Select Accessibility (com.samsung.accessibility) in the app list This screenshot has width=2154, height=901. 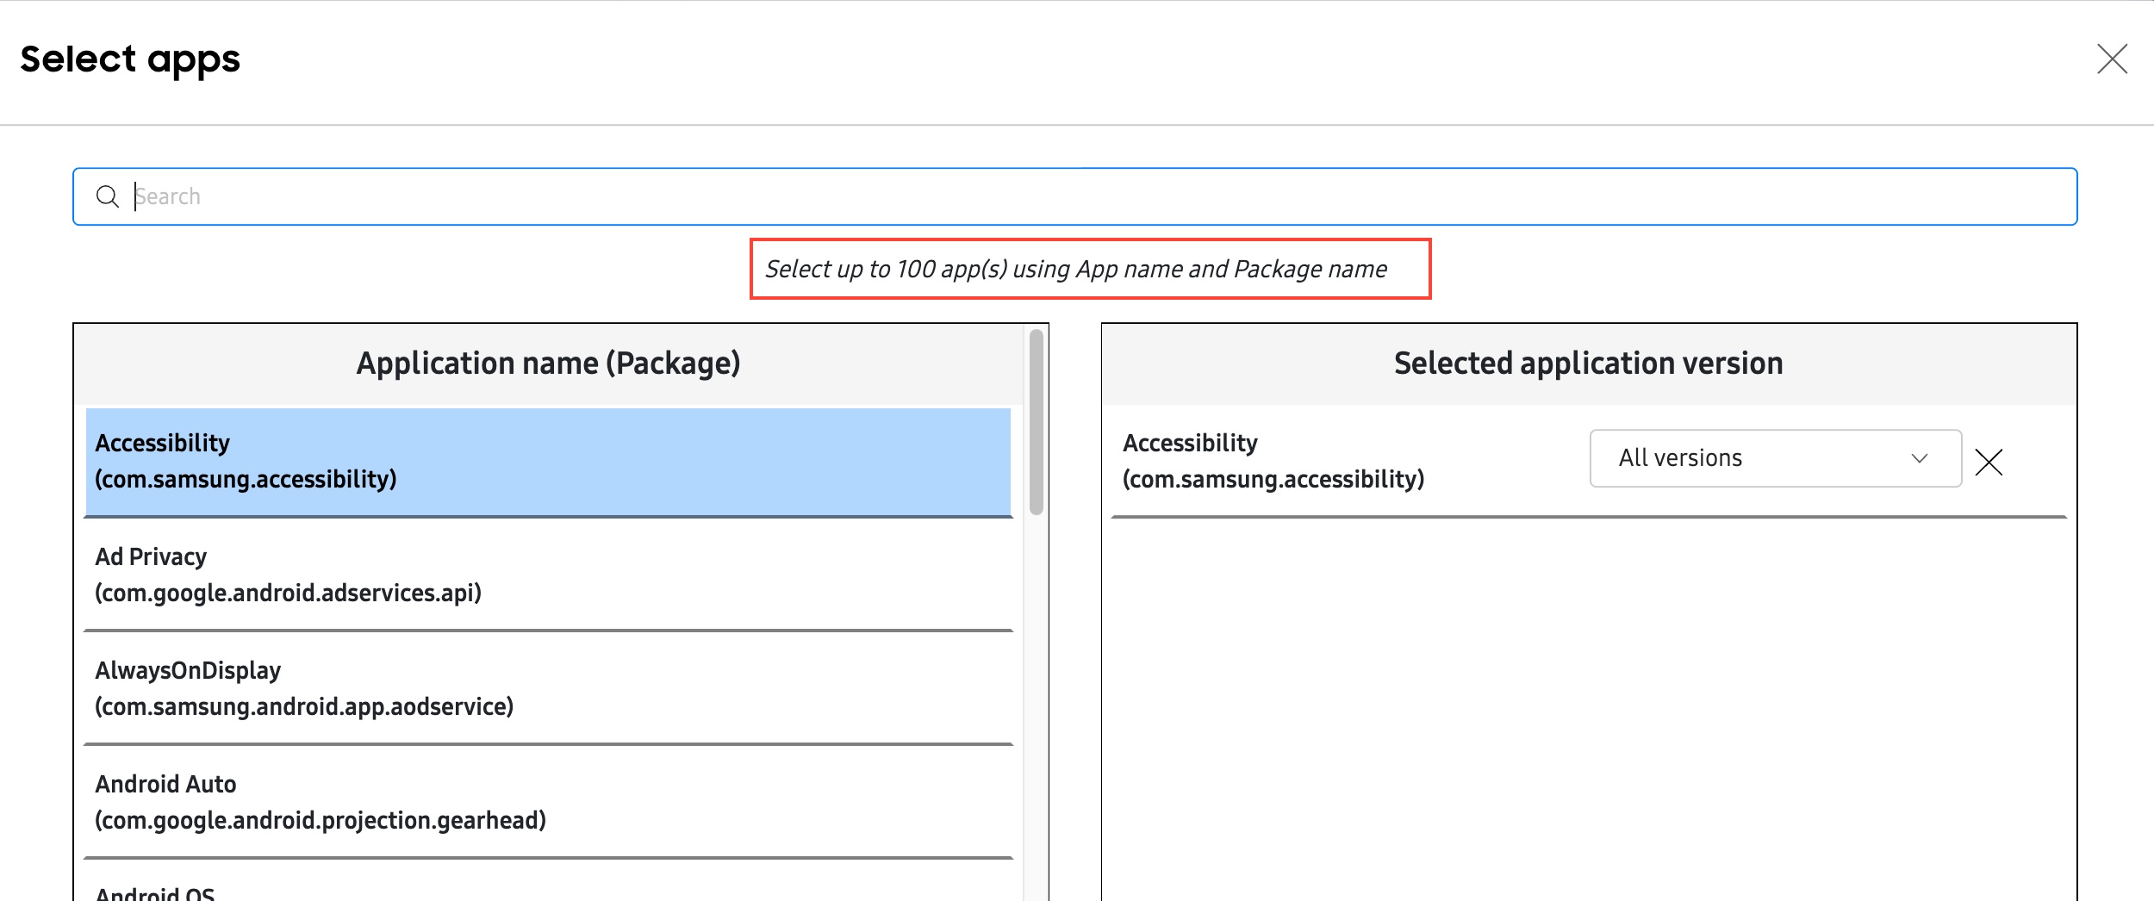548,462
